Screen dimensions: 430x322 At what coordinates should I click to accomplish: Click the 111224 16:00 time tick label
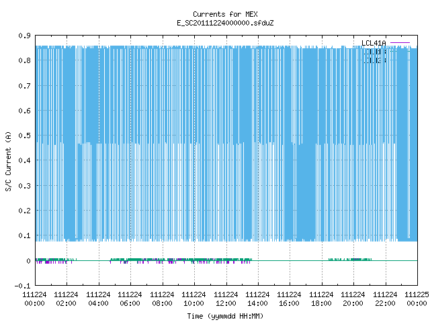(x=289, y=299)
